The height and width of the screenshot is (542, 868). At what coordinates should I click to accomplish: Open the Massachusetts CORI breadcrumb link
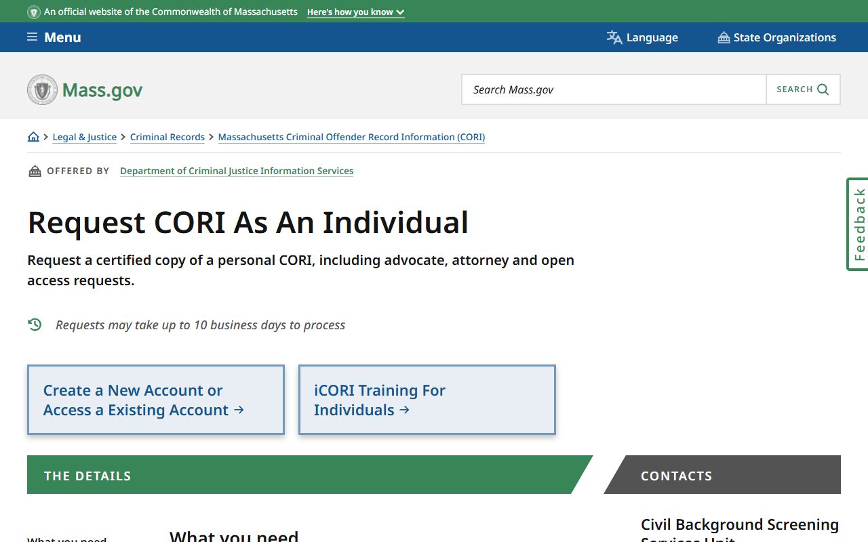[x=351, y=137]
